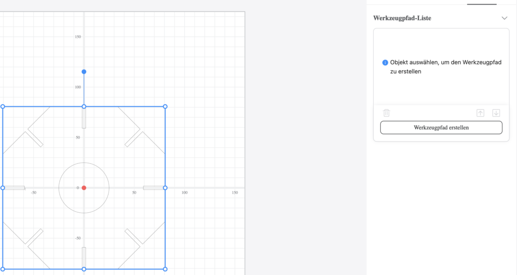Select the middle-right selection handle

click(165, 188)
